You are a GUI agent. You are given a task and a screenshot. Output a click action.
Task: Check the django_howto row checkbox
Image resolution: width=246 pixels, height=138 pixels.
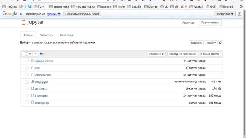click(x=27, y=61)
